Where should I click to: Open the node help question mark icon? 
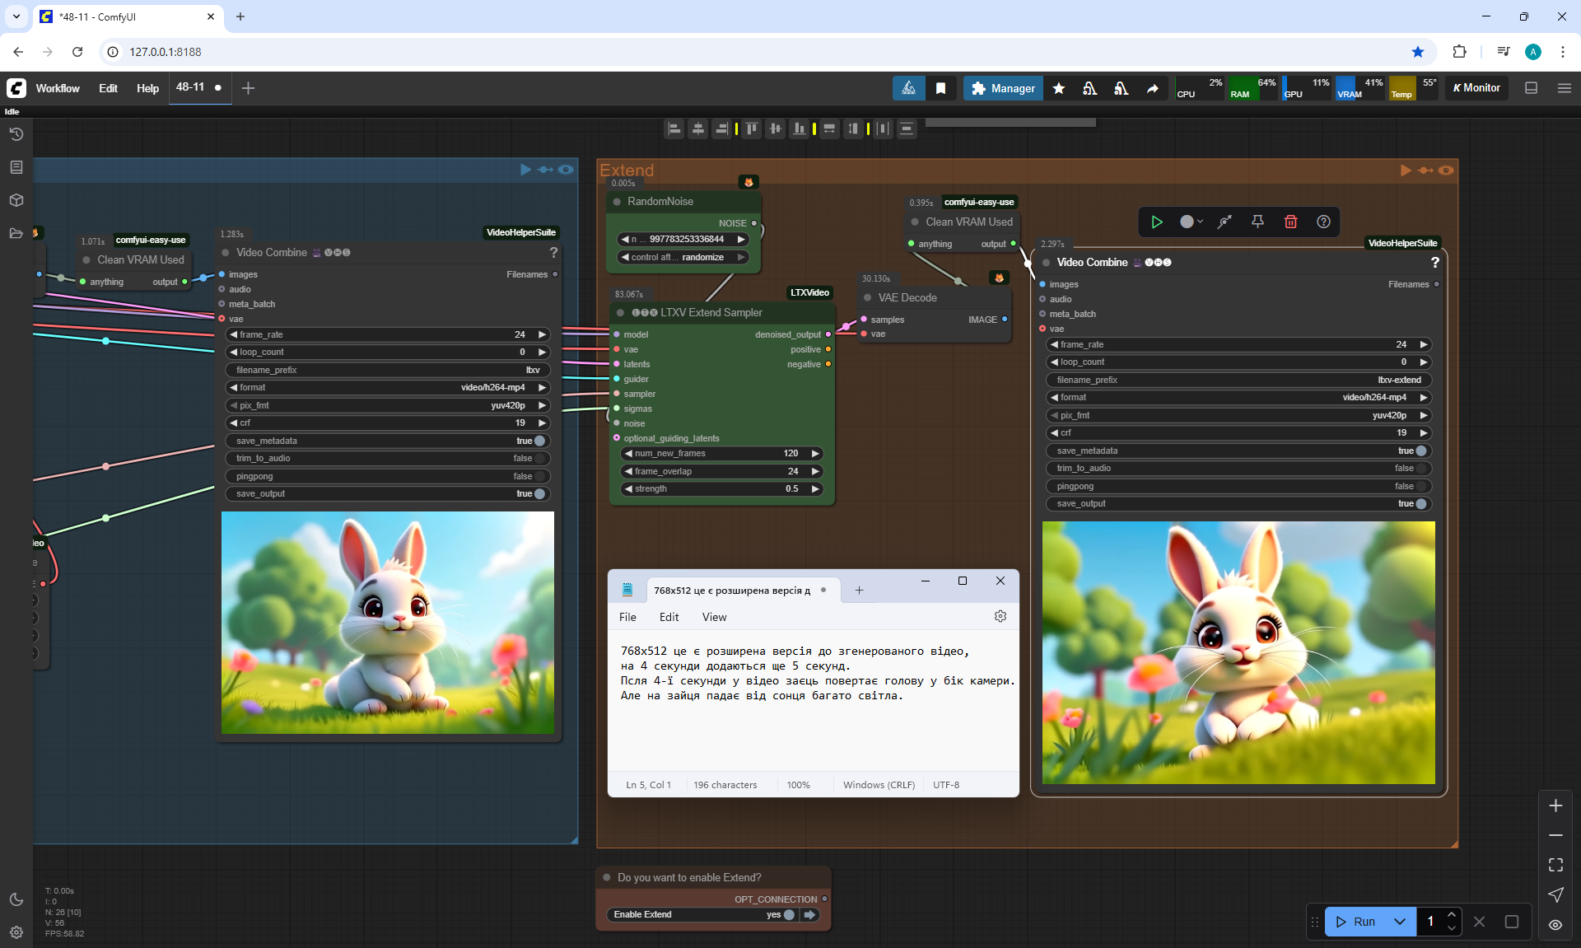tap(1323, 222)
